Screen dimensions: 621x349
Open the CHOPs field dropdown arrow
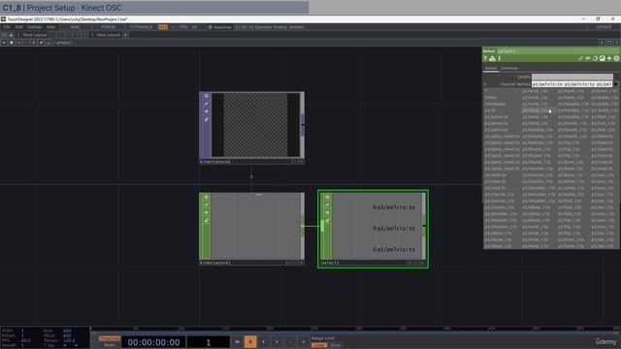click(616, 77)
